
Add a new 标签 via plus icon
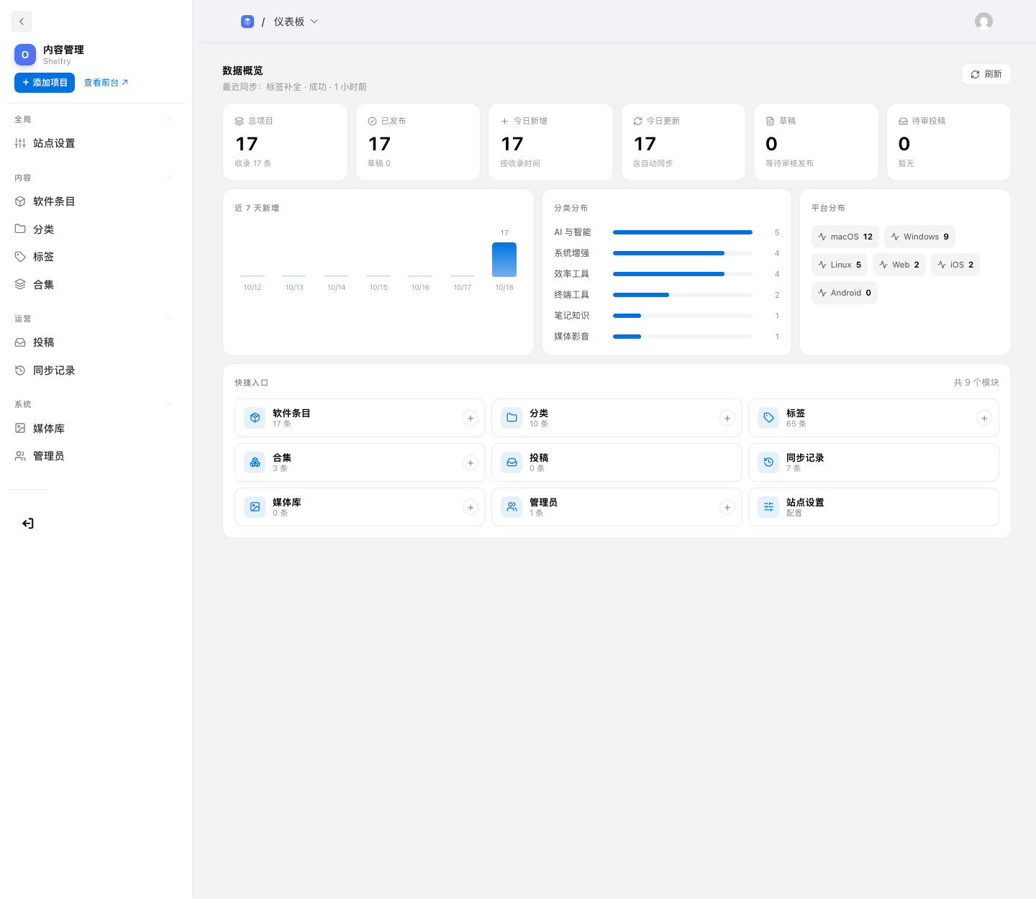tap(984, 418)
